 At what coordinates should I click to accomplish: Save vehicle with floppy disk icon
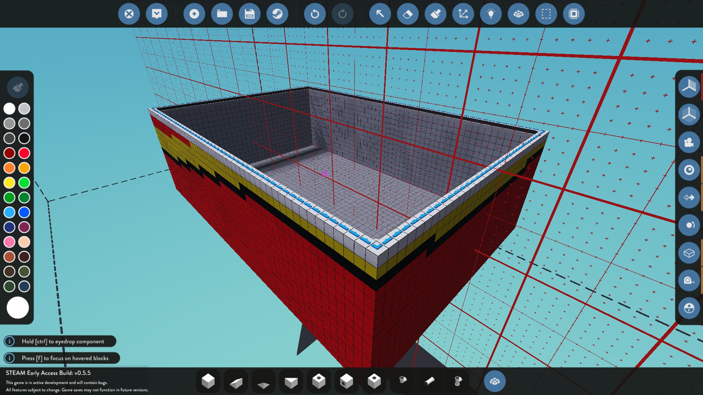click(x=249, y=14)
